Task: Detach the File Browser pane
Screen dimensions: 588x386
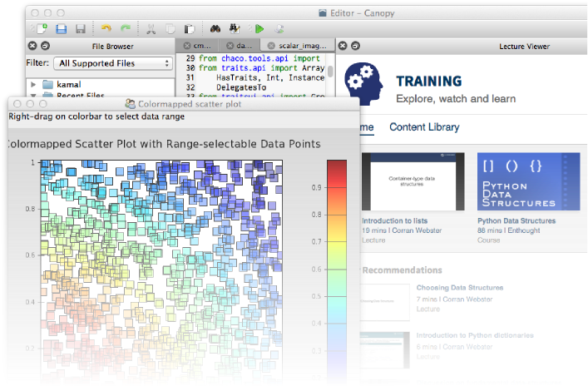Action: (45, 46)
